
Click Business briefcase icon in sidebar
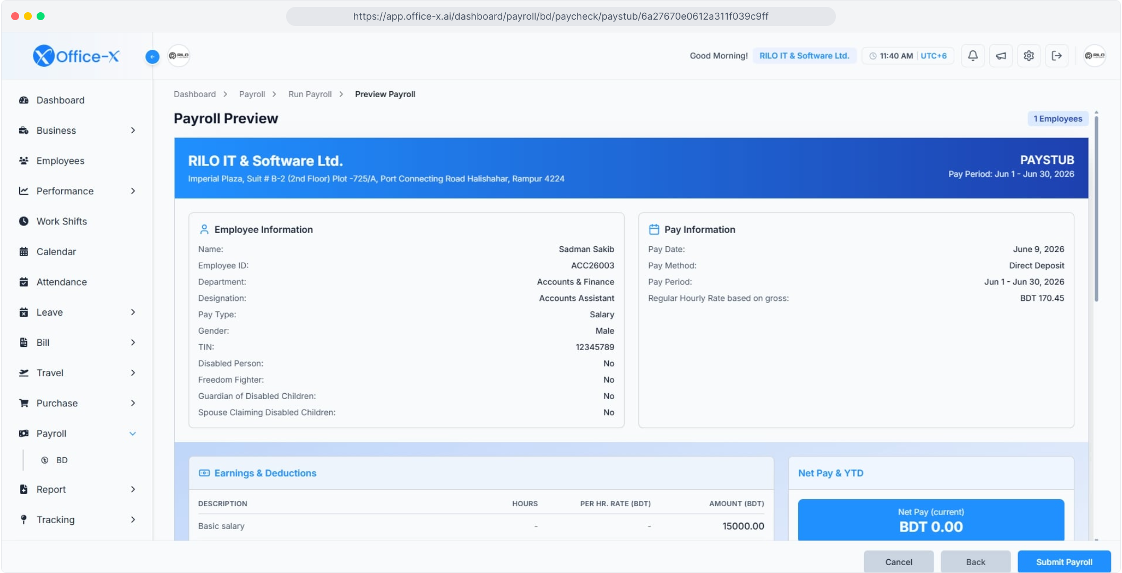(x=23, y=131)
